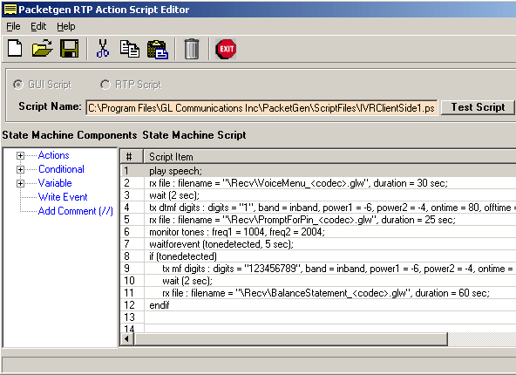The image size is (516, 375).
Task: Copy selected script item icon
Action: [x=129, y=49]
